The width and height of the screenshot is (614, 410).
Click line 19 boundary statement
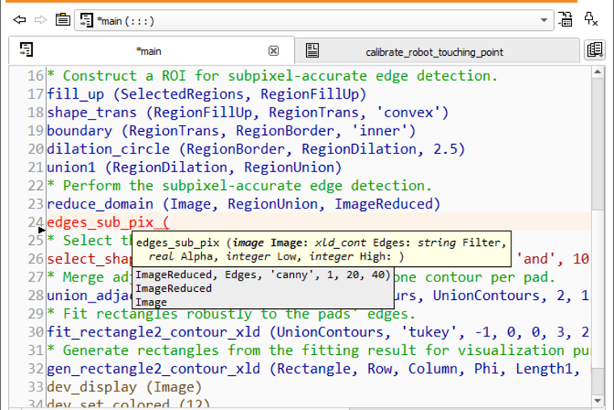(x=231, y=131)
